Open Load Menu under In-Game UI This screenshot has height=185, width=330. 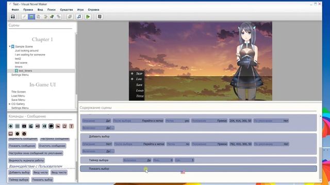tap(18, 96)
